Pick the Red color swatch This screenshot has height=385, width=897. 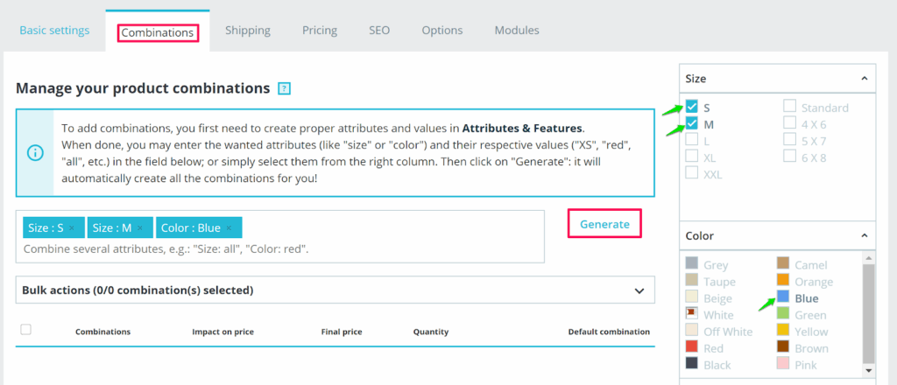point(692,348)
